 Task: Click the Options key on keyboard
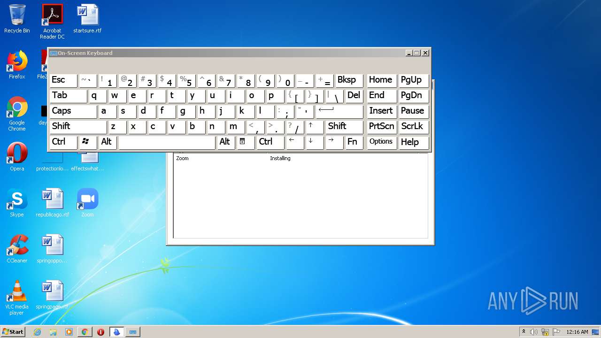click(382, 142)
